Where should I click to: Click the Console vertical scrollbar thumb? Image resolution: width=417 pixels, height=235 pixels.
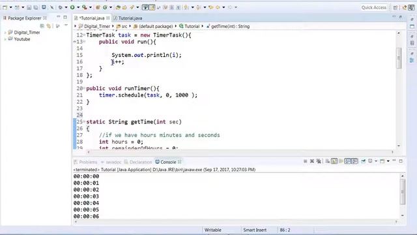[403, 192]
